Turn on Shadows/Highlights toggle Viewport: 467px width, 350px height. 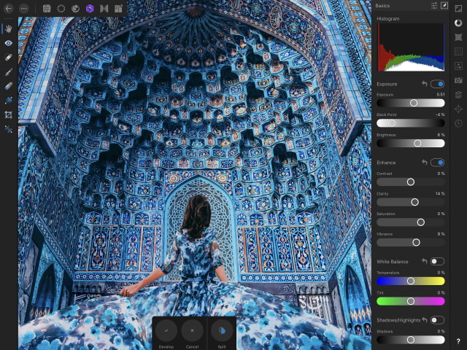click(437, 320)
